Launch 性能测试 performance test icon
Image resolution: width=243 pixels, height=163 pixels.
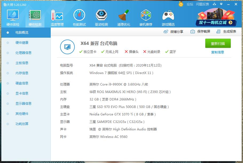click(x=79, y=15)
